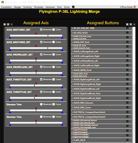Click the green dot on AP_HDG_HOLD row
Screen dimensions: 138x143
tap(127, 33)
